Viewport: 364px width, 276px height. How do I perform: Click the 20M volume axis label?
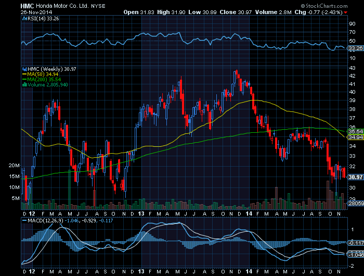(14, 166)
